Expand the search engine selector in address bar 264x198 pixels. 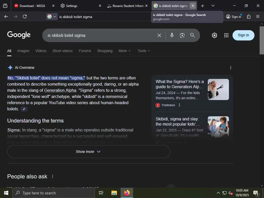pyautogui.click(x=52, y=16)
